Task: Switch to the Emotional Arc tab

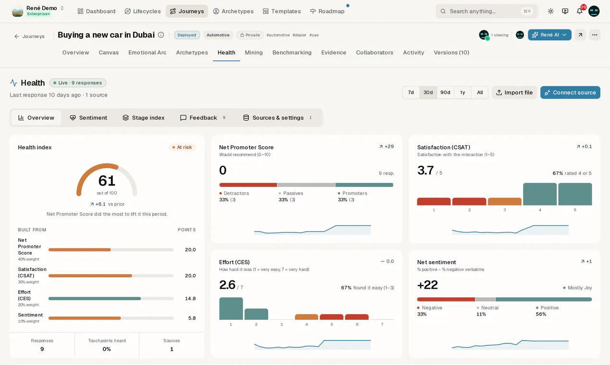Action: coord(147,52)
